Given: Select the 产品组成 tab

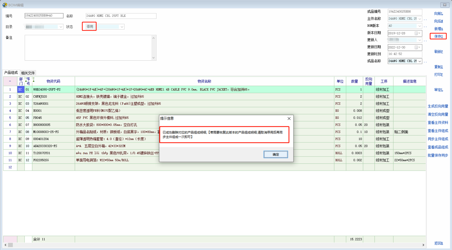Looking at the screenshot, I should point(11,73).
